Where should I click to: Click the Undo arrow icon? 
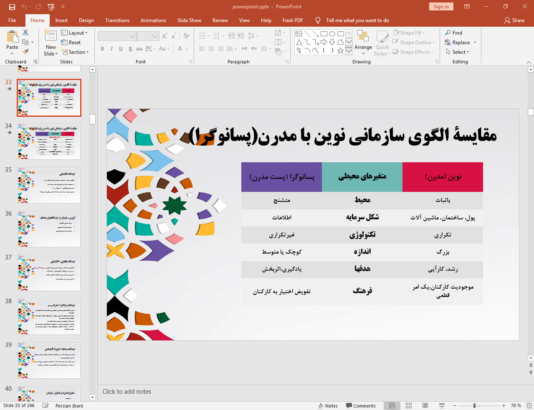24,7
